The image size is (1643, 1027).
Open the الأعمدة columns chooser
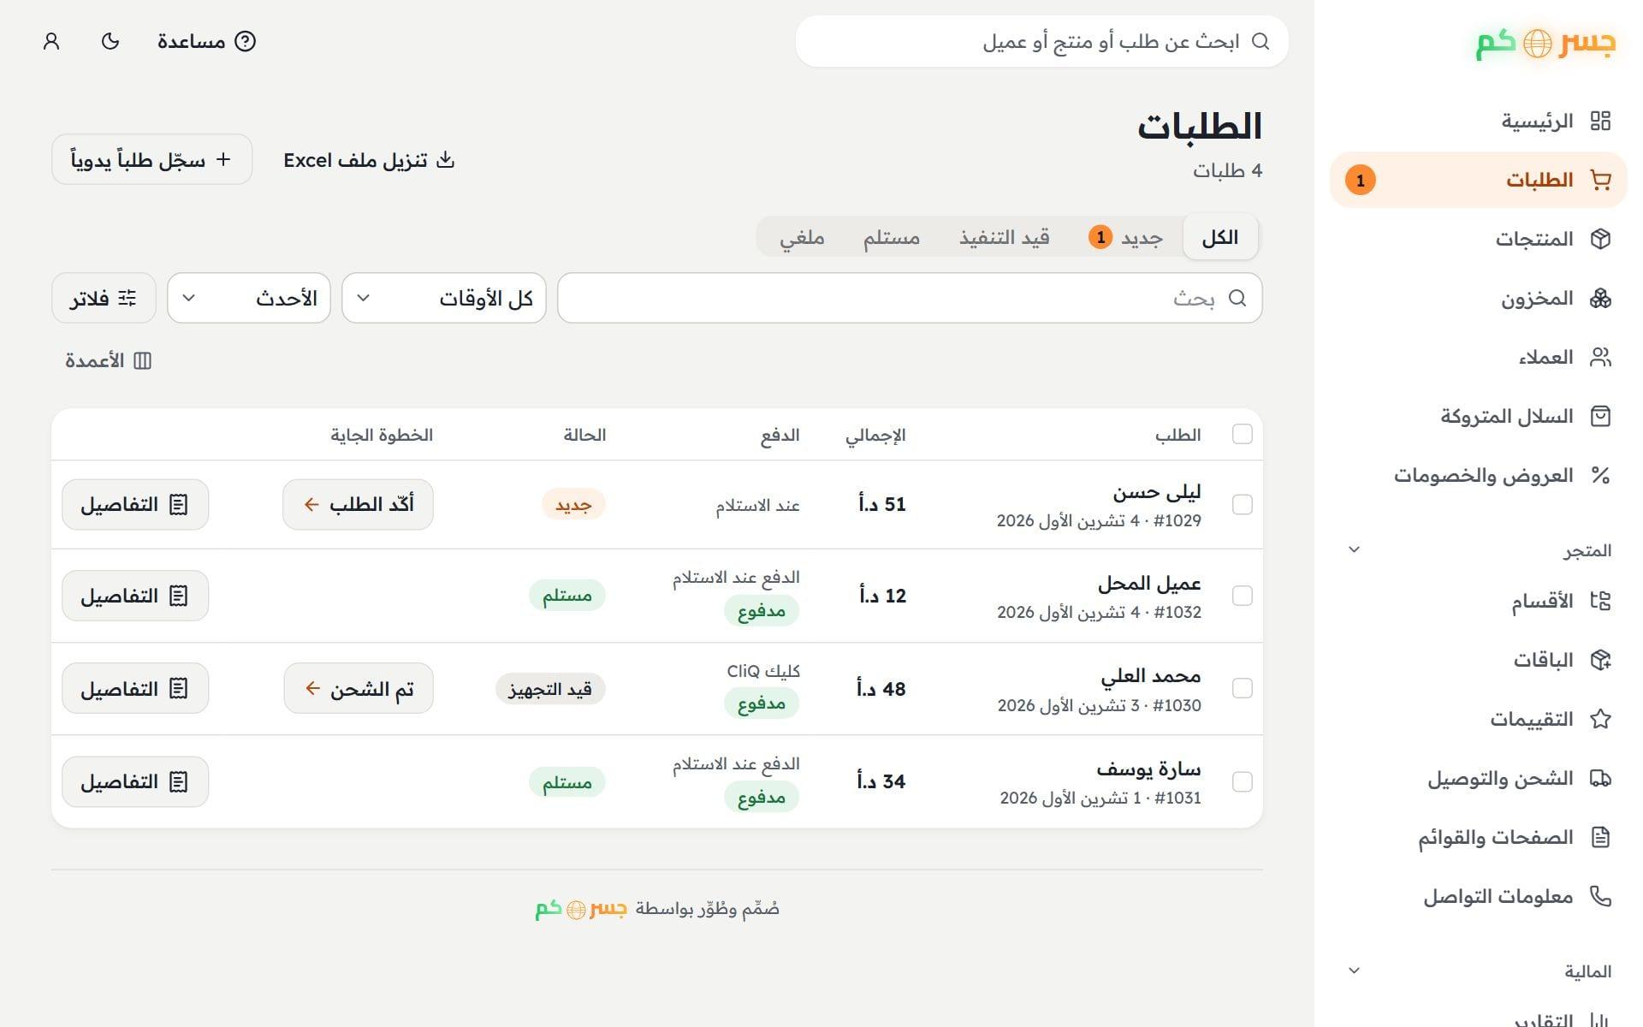[109, 360]
